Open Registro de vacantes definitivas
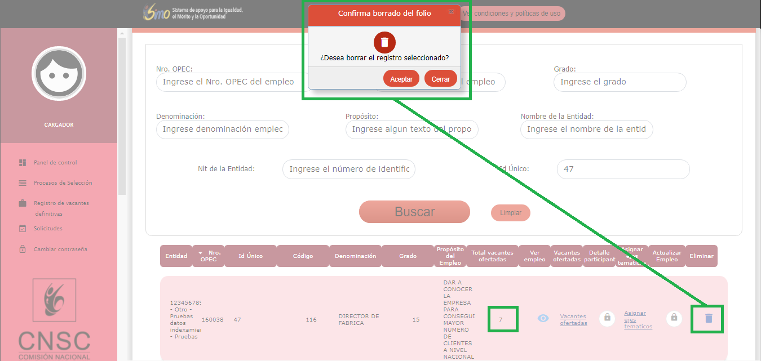 point(61,203)
